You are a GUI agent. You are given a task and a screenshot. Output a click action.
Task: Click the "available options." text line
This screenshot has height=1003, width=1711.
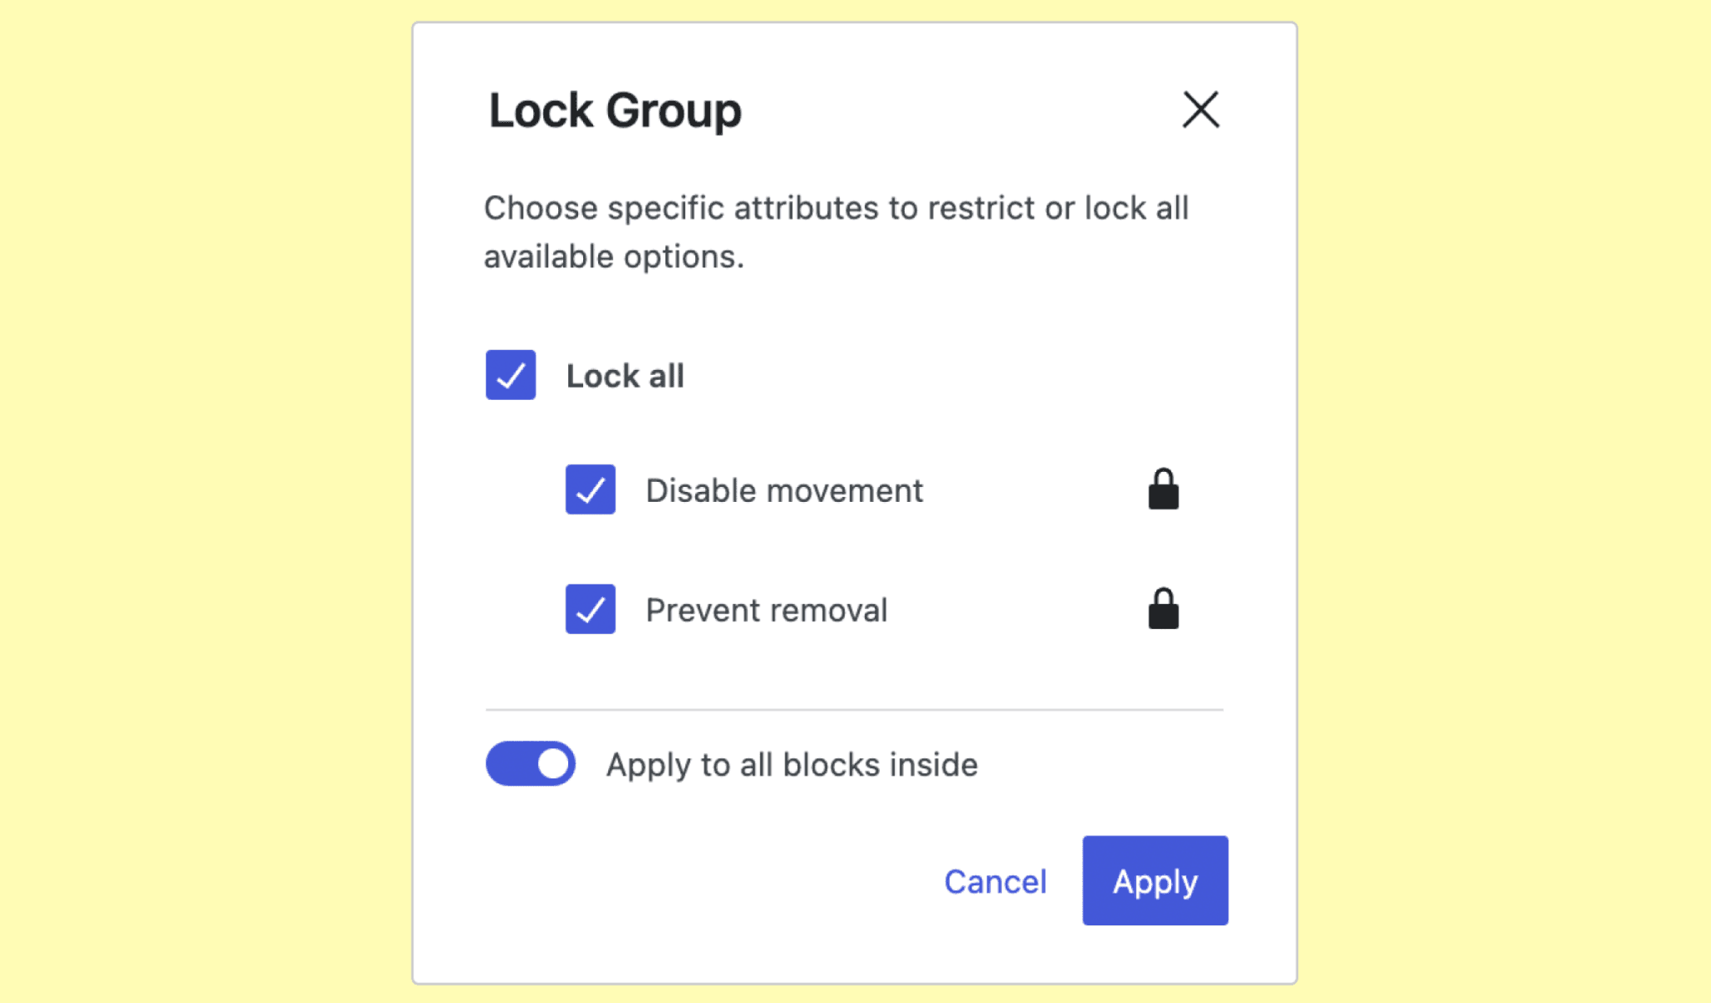click(613, 256)
